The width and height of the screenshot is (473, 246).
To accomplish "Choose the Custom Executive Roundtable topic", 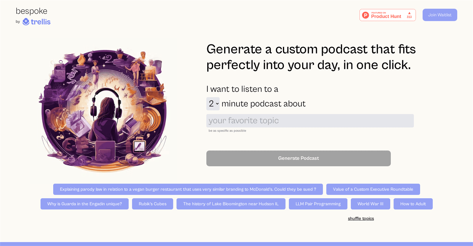I will pos(373,189).
